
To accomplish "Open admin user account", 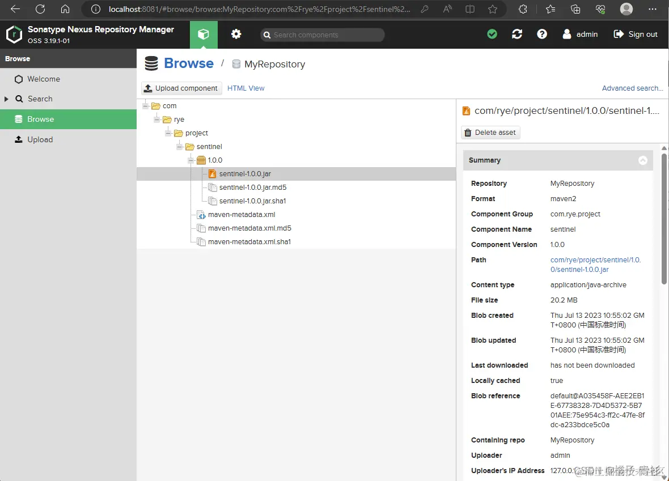I will (580, 34).
